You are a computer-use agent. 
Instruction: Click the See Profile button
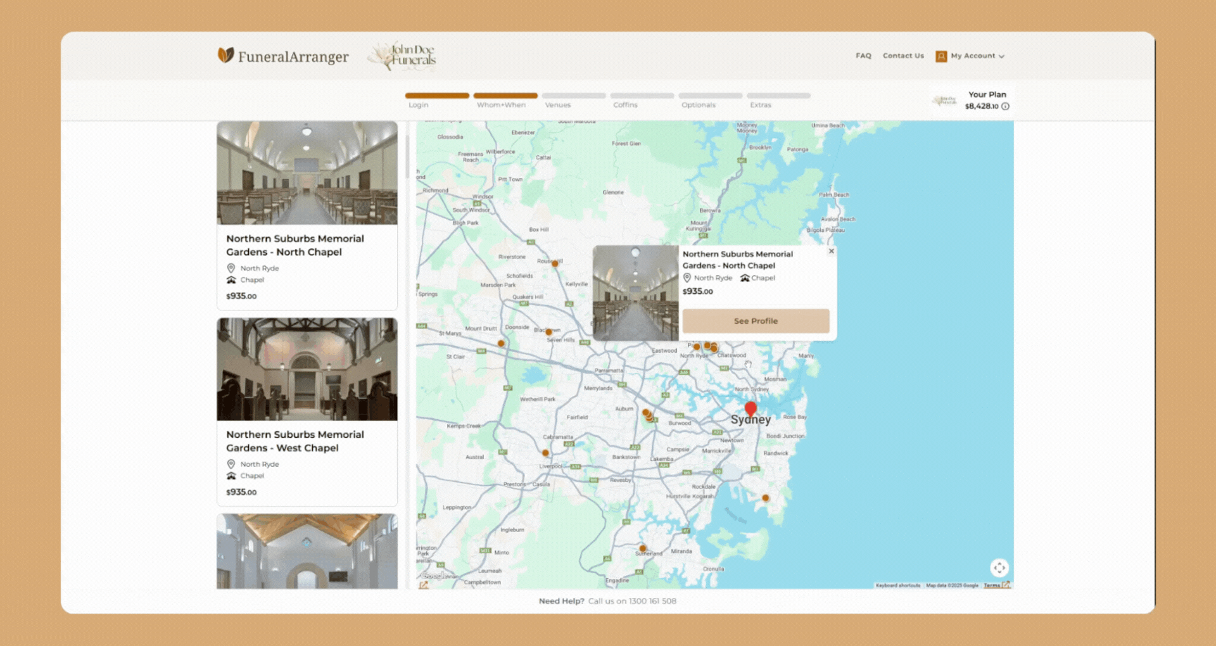point(756,321)
